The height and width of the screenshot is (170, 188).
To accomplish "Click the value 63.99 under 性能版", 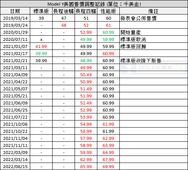I will [108, 145].
